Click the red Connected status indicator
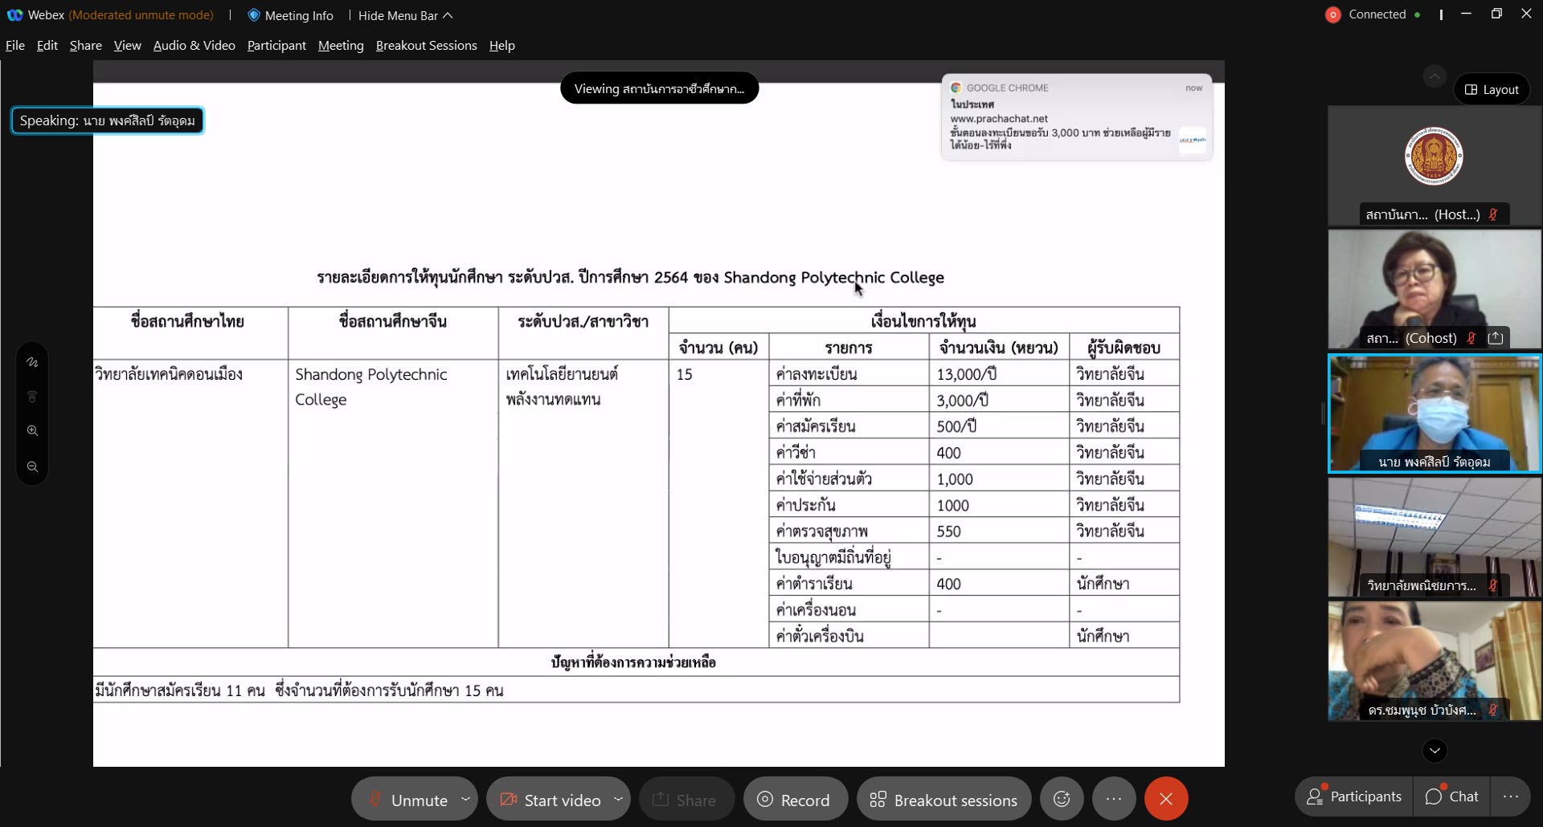Screen dimensions: 1543x827 (1332, 14)
